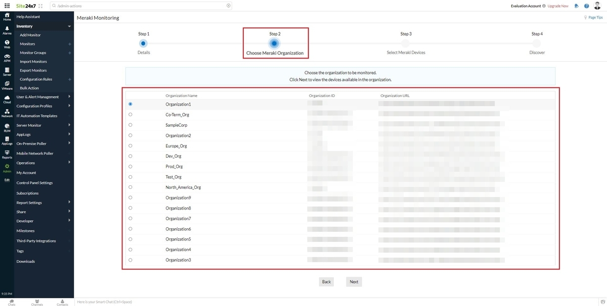Open Export Monitors menu item

tap(33, 70)
